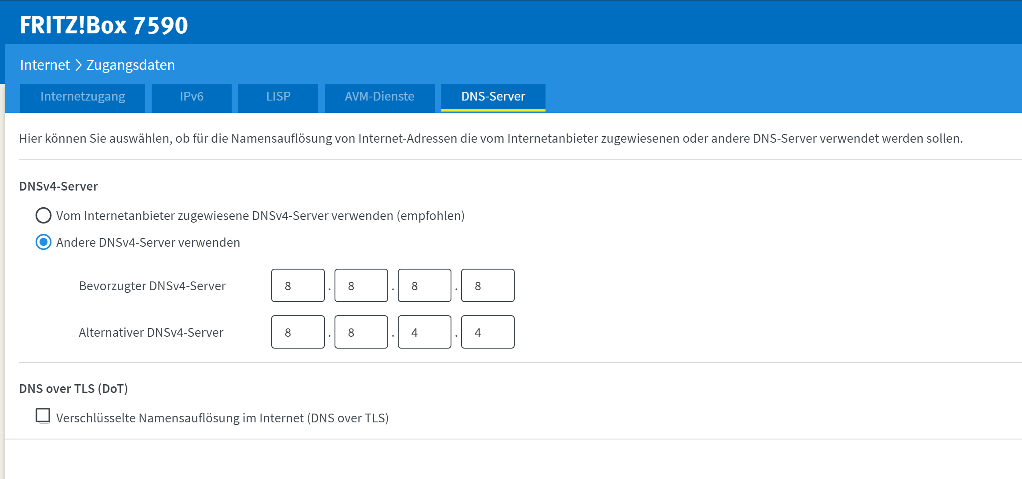This screenshot has height=479, width=1022.
Task: Click the Internet breadcrumb link
Action: tap(45, 65)
